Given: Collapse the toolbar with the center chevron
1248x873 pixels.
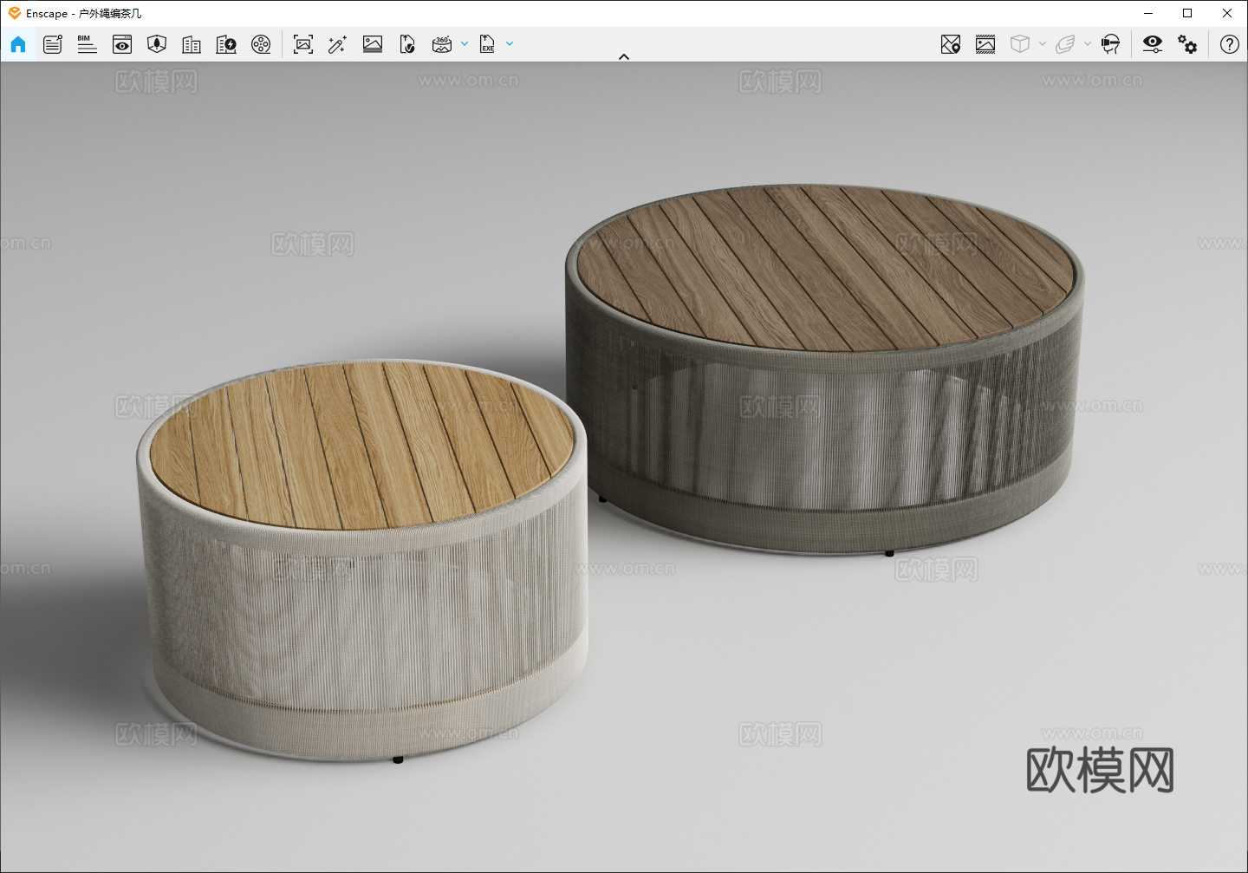Looking at the screenshot, I should coord(624,56).
